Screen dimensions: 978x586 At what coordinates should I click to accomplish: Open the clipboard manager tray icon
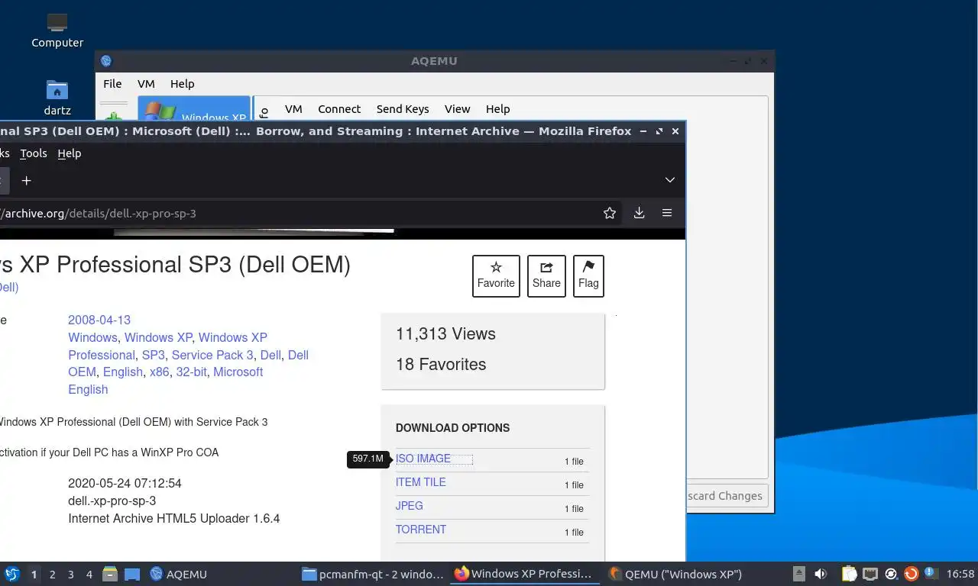tap(849, 574)
